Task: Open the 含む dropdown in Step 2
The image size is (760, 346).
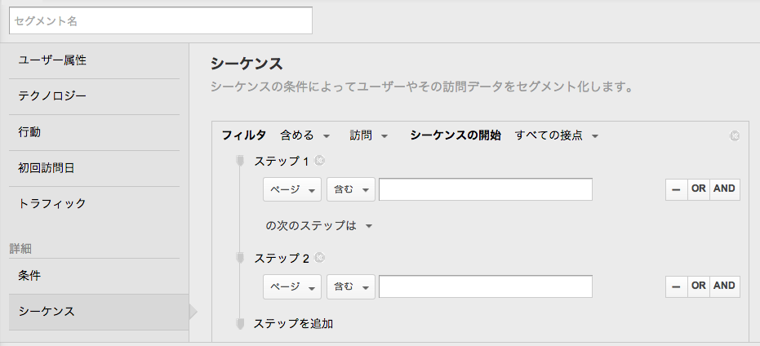Action: [x=351, y=286]
